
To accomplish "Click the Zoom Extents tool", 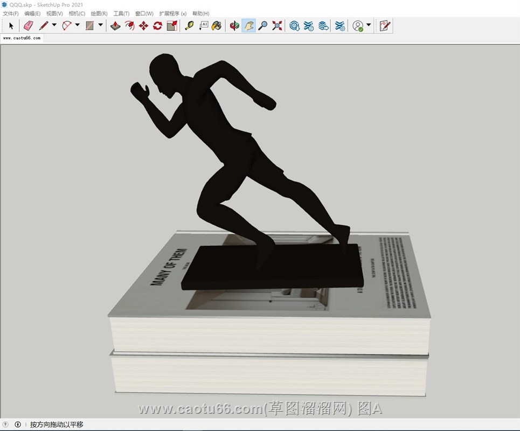I will pyautogui.click(x=277, y=25).
